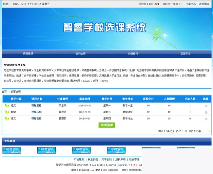Open the 课程选课 navigation menu
Image resolution: width=213 pixels, height=174 pixels.
28,54
